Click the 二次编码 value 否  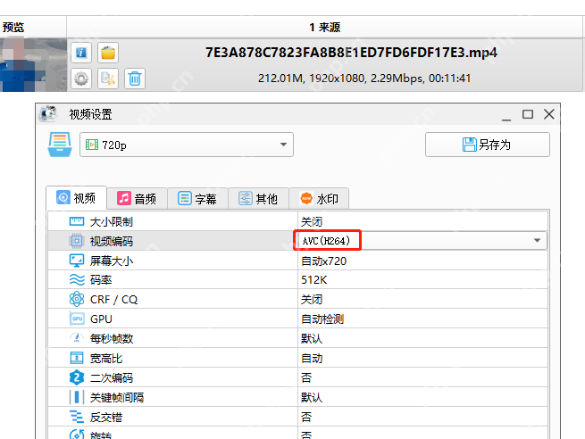pyautogui.click(x=306, y=377)
